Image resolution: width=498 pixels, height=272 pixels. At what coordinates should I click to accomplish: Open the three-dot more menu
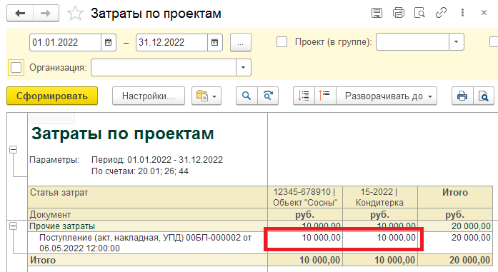tap(462, 13)
